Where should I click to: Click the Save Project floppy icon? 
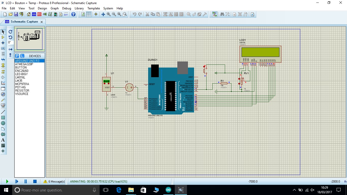pos(16,14)
